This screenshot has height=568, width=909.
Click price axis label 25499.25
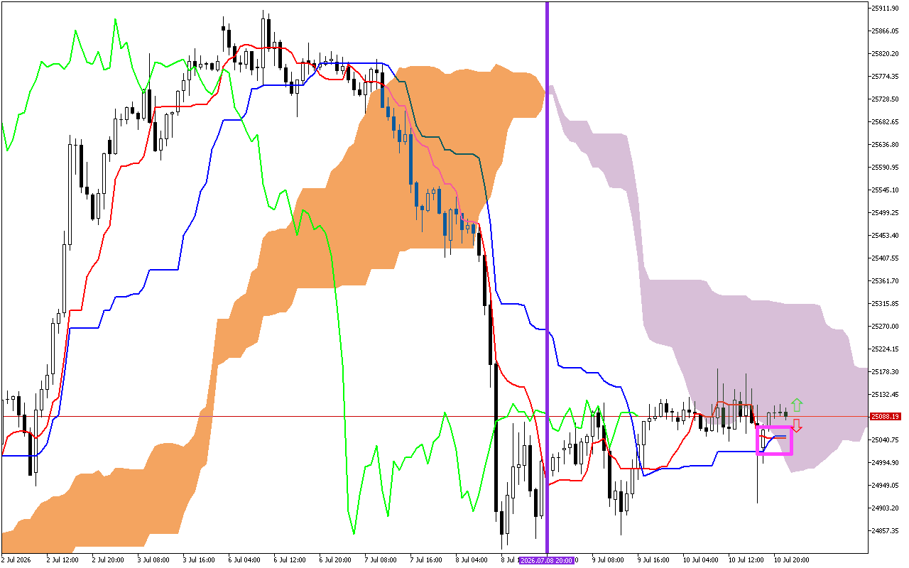(x=886, y=212)
